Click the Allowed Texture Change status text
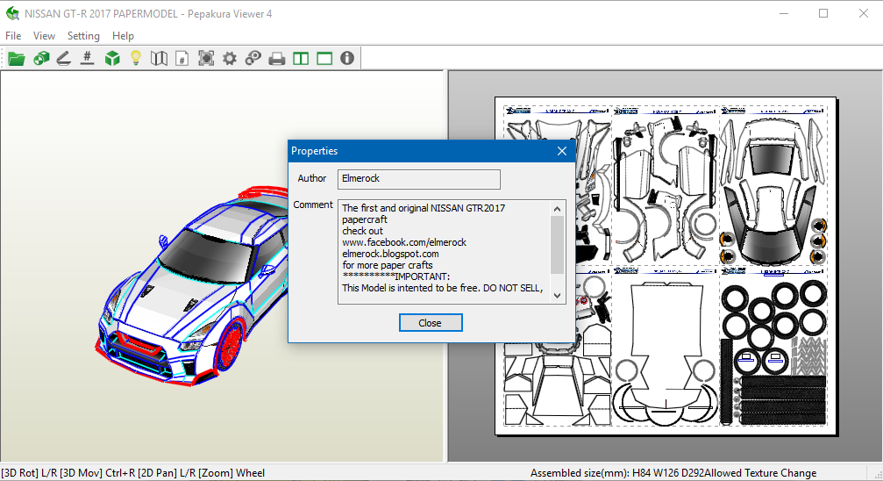 click(760, 473)
